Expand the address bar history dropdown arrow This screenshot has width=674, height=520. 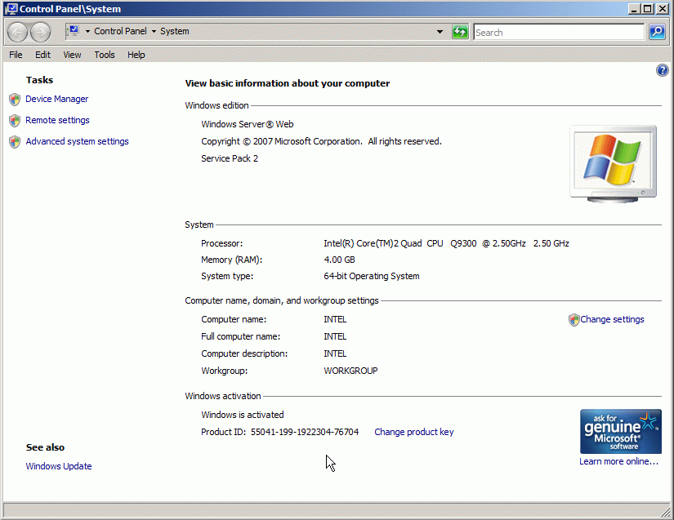tap(440, 31)
